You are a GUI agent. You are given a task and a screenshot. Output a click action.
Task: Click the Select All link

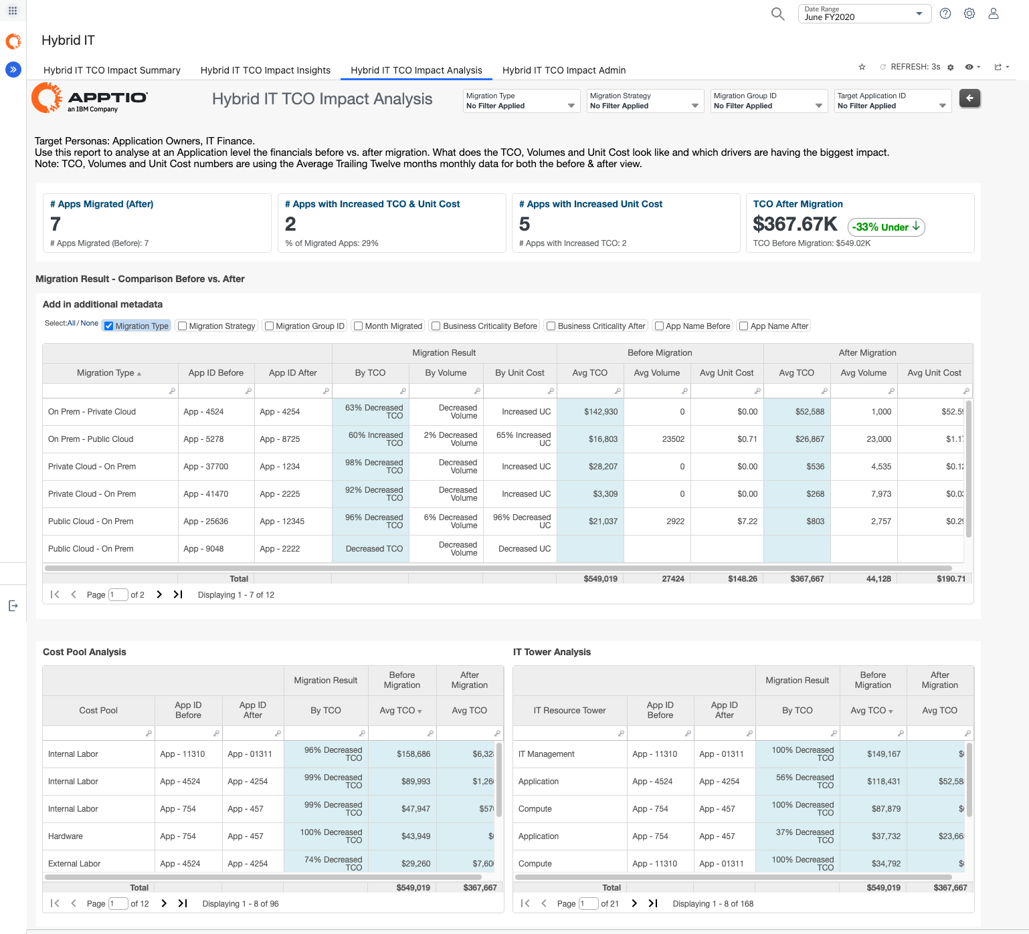pyautogui.click(x=71, y=324)
